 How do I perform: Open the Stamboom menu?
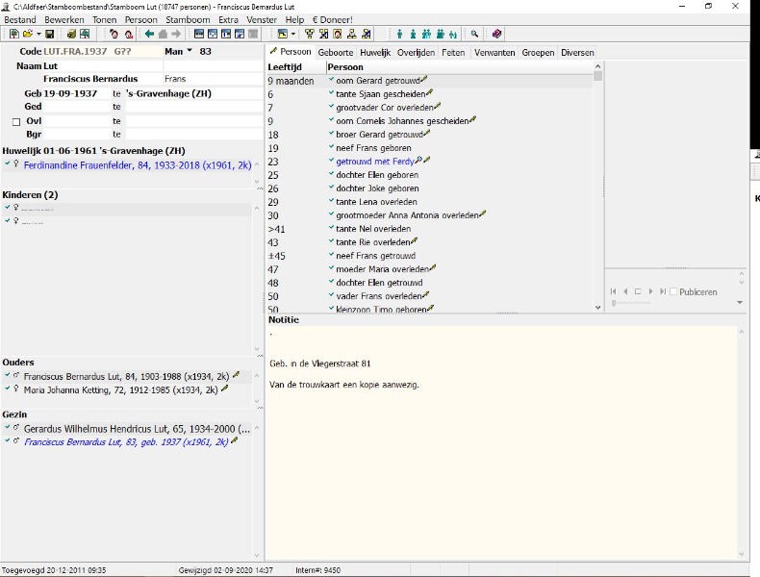tap(188, 19)
